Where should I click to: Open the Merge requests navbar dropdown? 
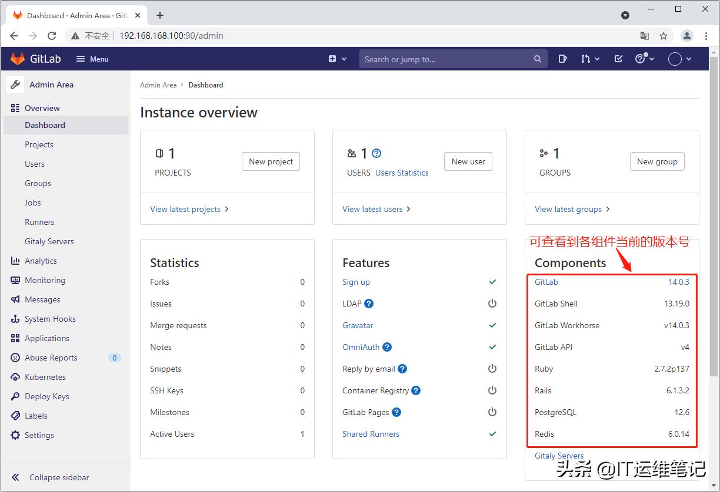[590, 59]
